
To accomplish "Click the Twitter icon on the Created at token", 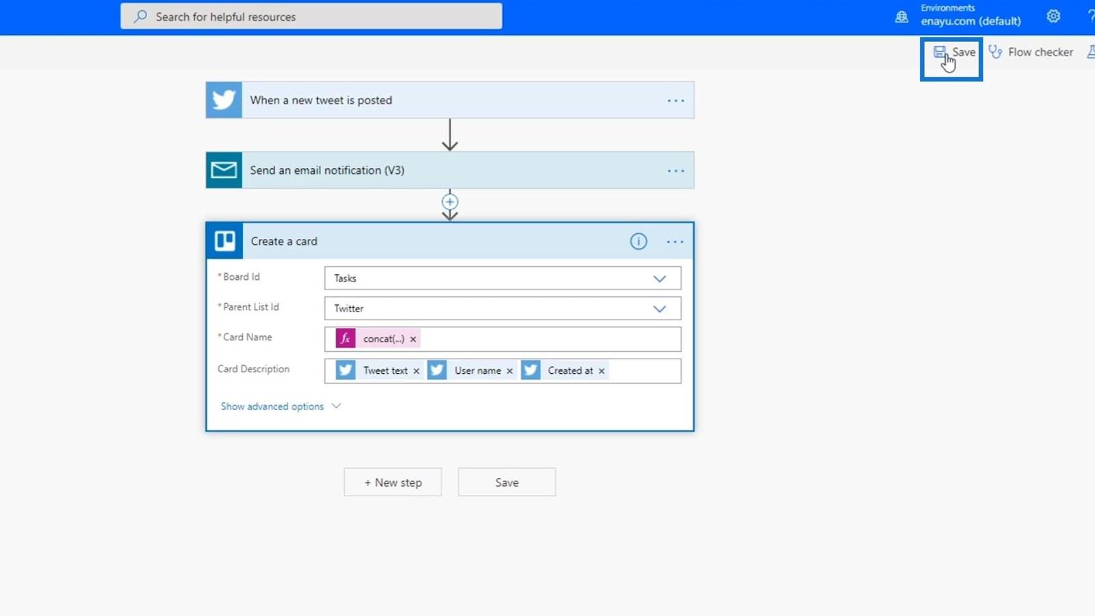I will pos(530,370).
